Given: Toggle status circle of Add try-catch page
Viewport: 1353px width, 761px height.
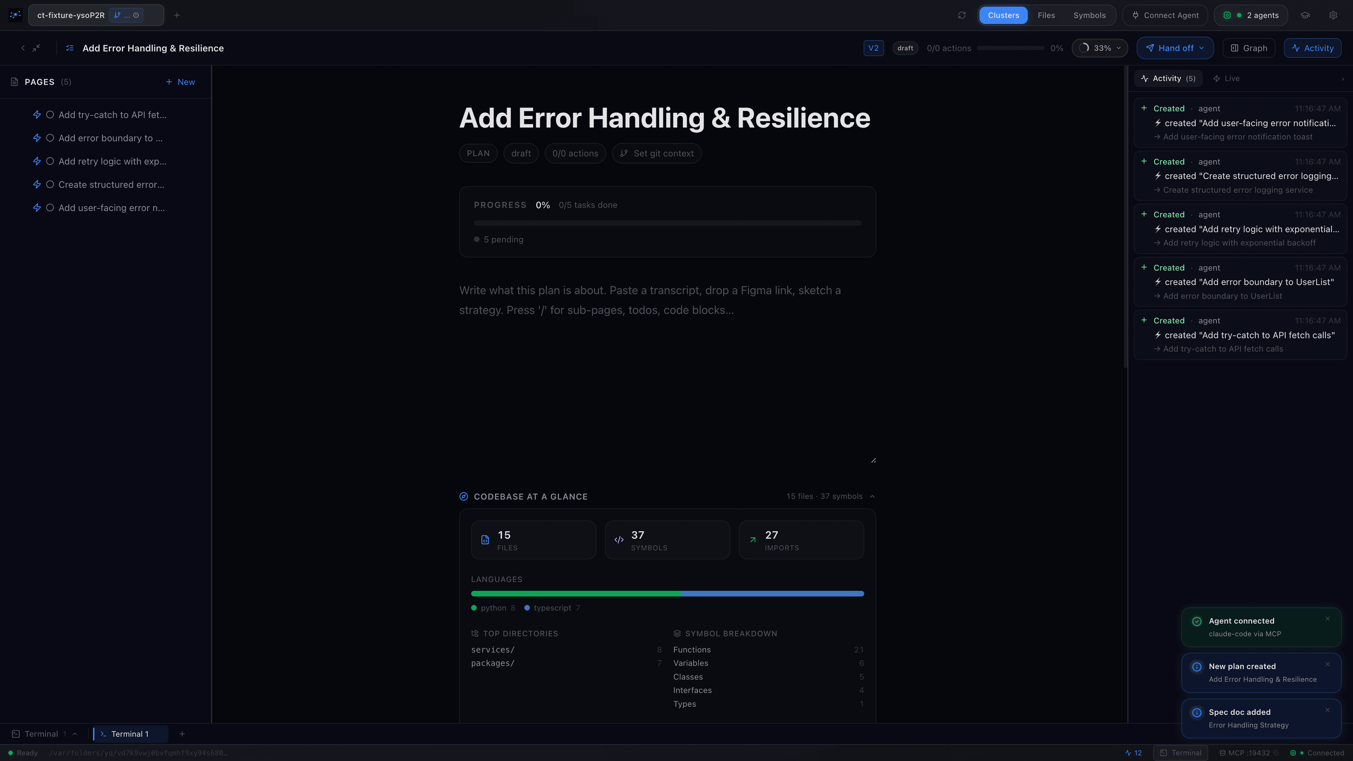Looking at the screenshot, I should pyautogui.click(x=50, y=115).
